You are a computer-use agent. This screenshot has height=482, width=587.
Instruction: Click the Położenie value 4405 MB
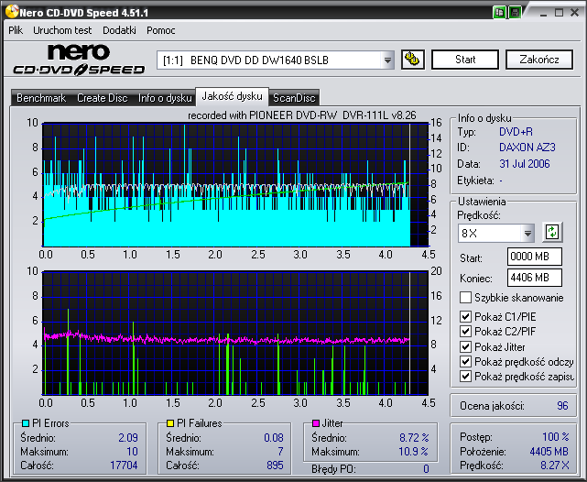coord(549,451)
